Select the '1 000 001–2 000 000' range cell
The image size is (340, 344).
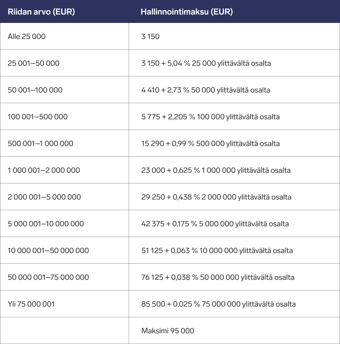(x=44, y=170)
